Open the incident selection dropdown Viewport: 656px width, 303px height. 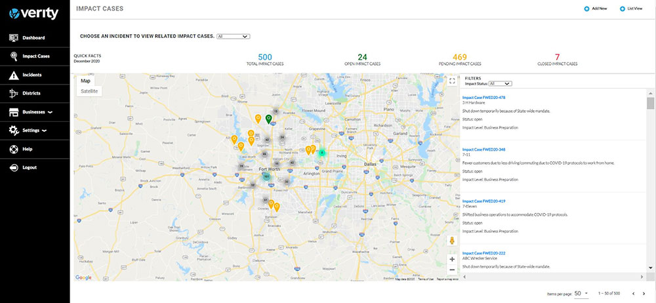233,36
